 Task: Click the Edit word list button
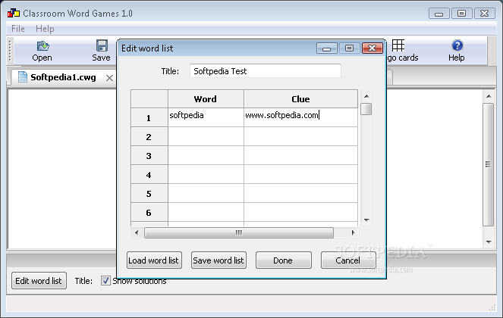click(39, 281)
